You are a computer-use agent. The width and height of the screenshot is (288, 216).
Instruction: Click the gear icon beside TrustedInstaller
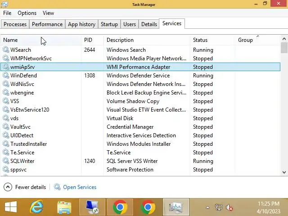coord(6,144)
